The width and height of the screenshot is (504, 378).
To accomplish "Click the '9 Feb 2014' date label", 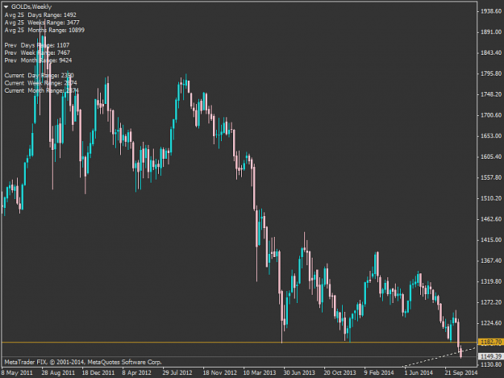I will tap(379, 373).
